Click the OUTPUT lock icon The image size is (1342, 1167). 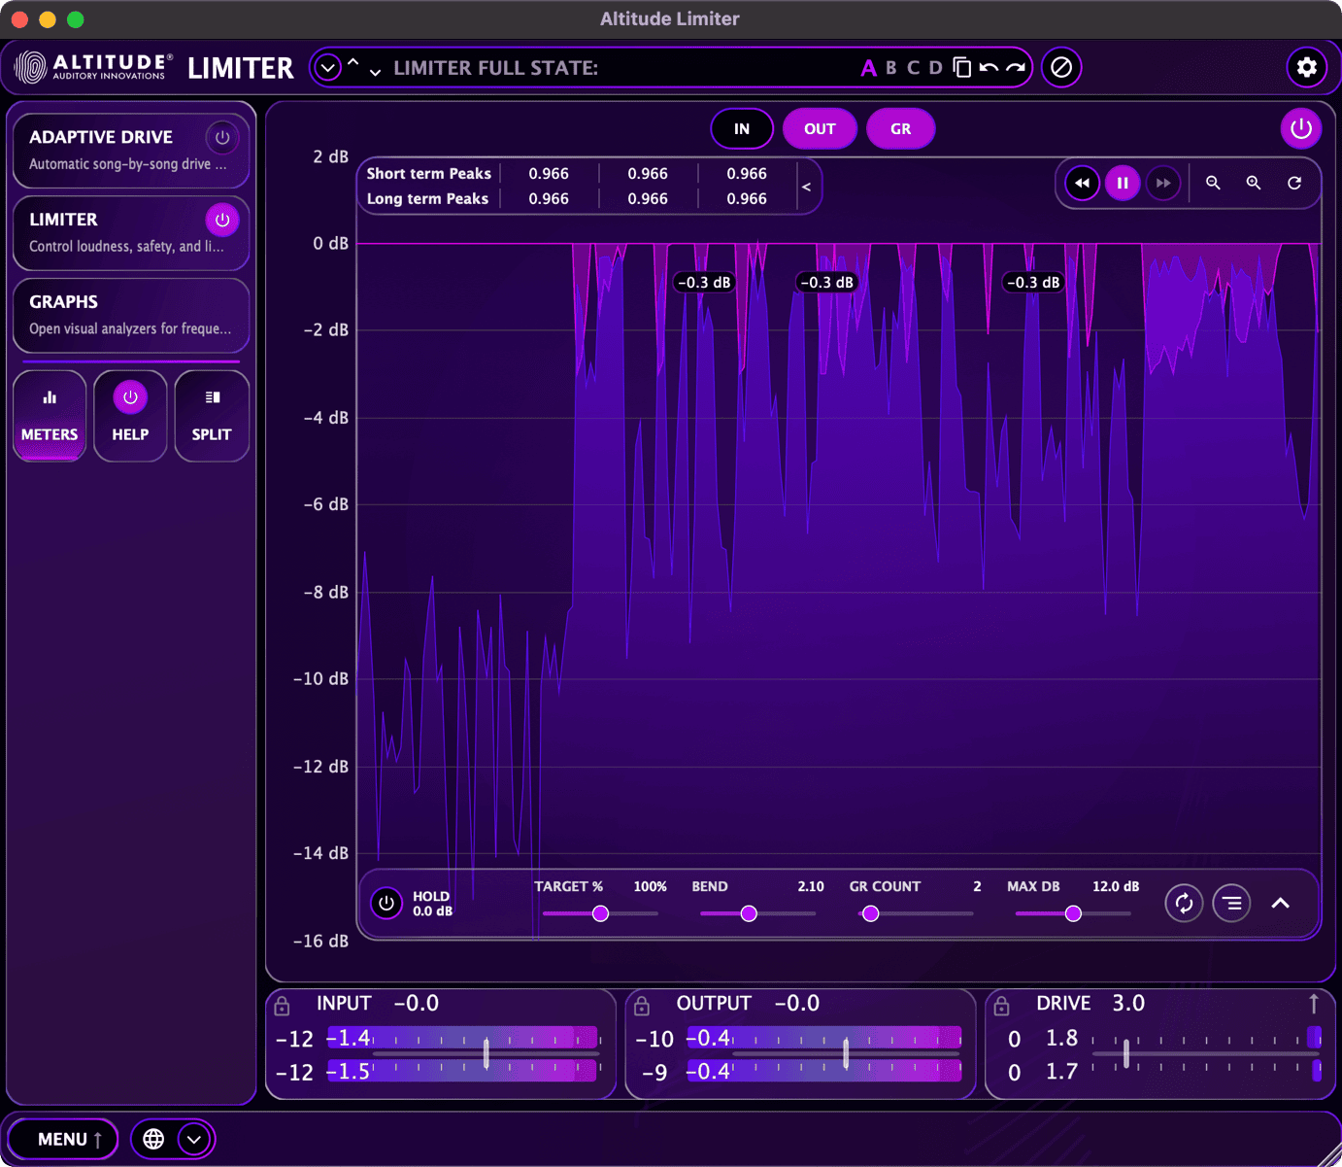click(x=642, y=1006)
